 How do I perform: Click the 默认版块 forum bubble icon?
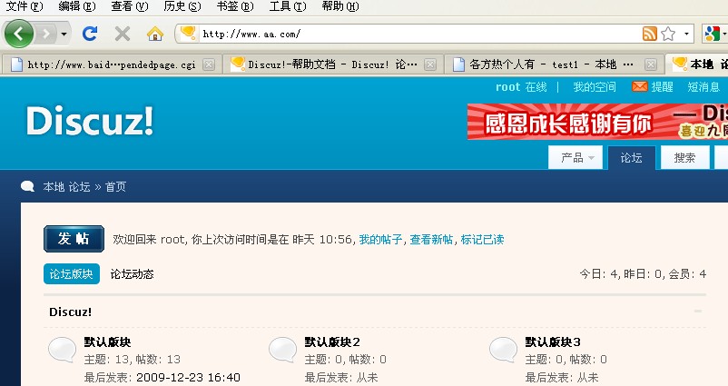coord(63,350)
